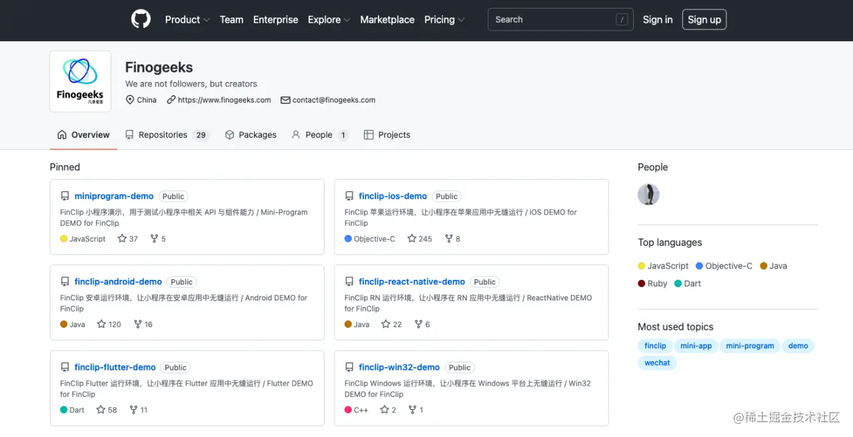Click the location pin icon next to China
The width and height of the screenshot is (853, 437).
(x=130, y=100)
